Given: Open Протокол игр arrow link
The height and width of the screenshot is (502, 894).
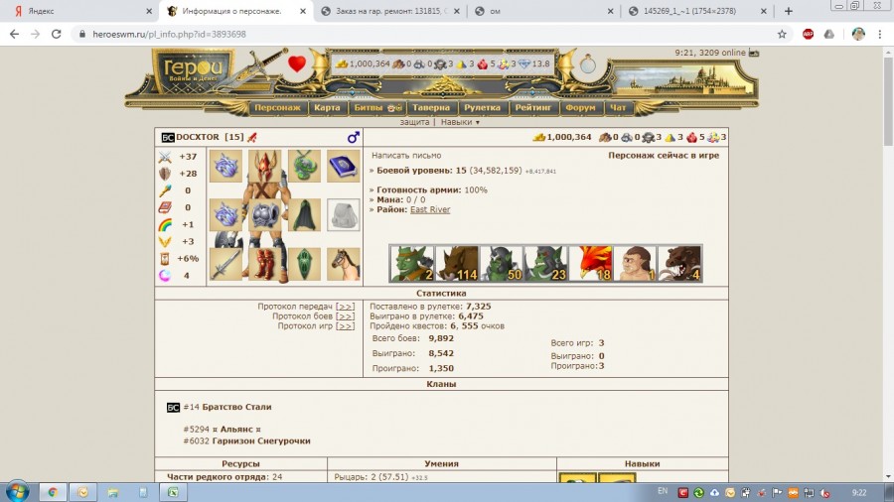Looking at the screenshot, I should (x=345, y=326).
